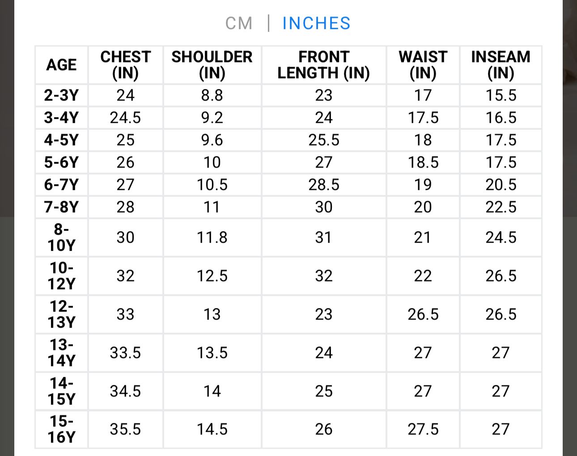This screenshot has width=577, height=456.
Task: Click the INSEAM (IN) column header
Action: click(x=501, y=65)
